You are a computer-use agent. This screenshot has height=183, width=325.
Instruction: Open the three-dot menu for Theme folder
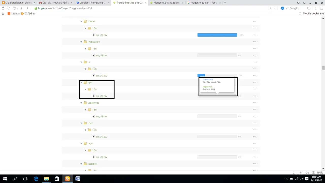coord(255,21)
